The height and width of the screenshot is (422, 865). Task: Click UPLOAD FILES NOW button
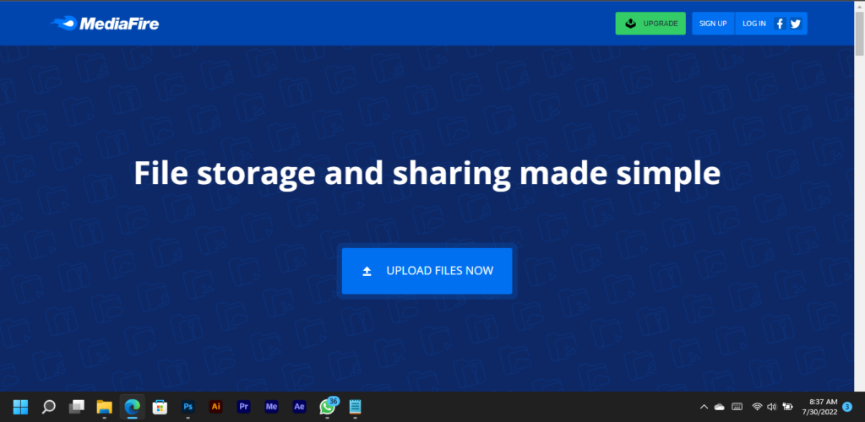point(427,271)
